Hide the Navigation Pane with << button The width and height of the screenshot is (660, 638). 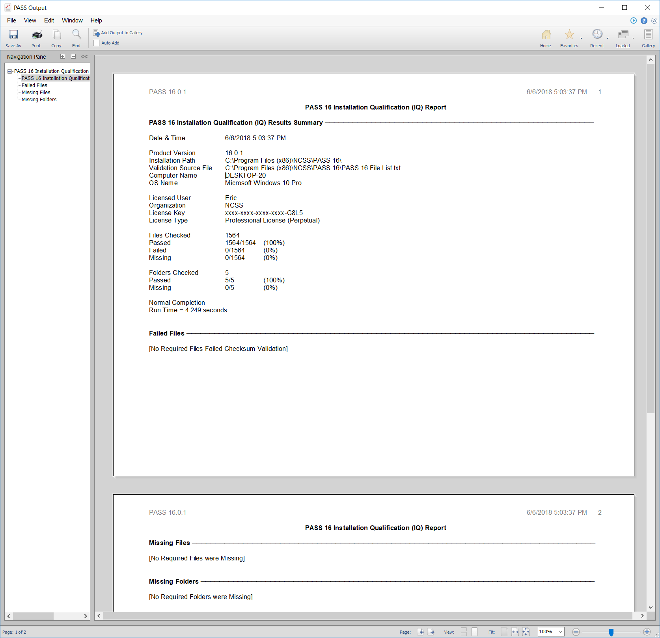click(84, 57)
